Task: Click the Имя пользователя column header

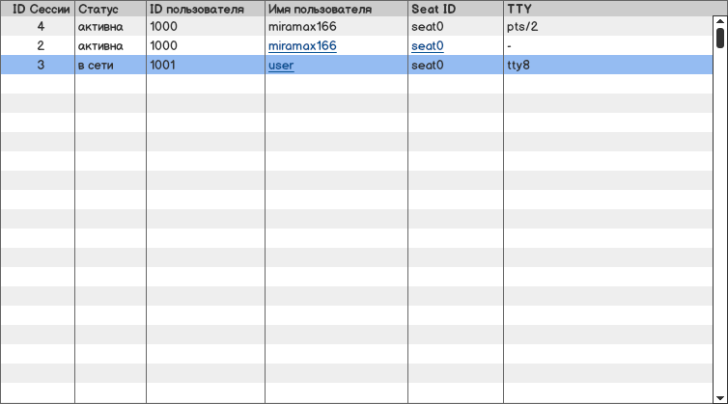Action: coord(336,9)
